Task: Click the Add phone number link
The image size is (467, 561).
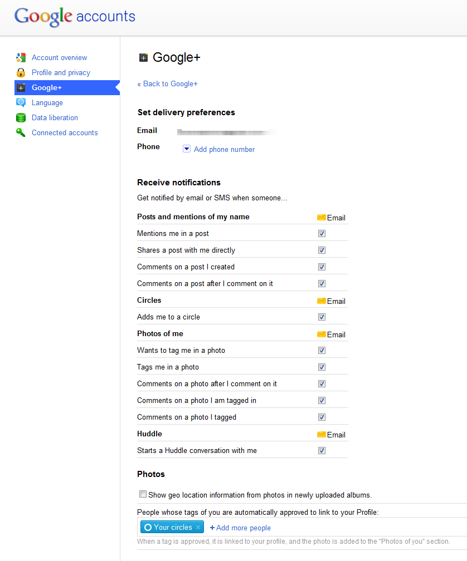Action: 224,149
